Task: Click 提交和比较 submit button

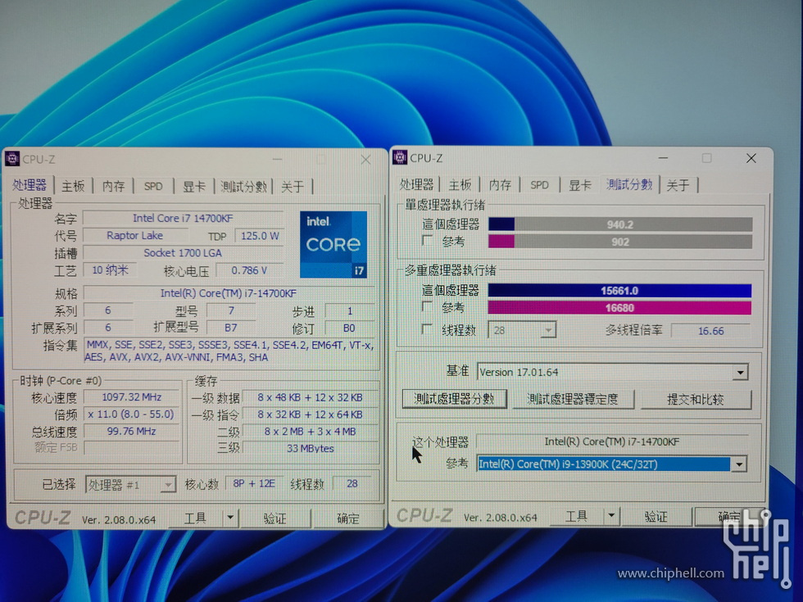Action: (696, 400)
